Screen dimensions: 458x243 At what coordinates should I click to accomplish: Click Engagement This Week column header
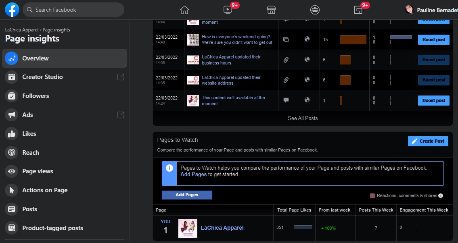pos(424,210)
